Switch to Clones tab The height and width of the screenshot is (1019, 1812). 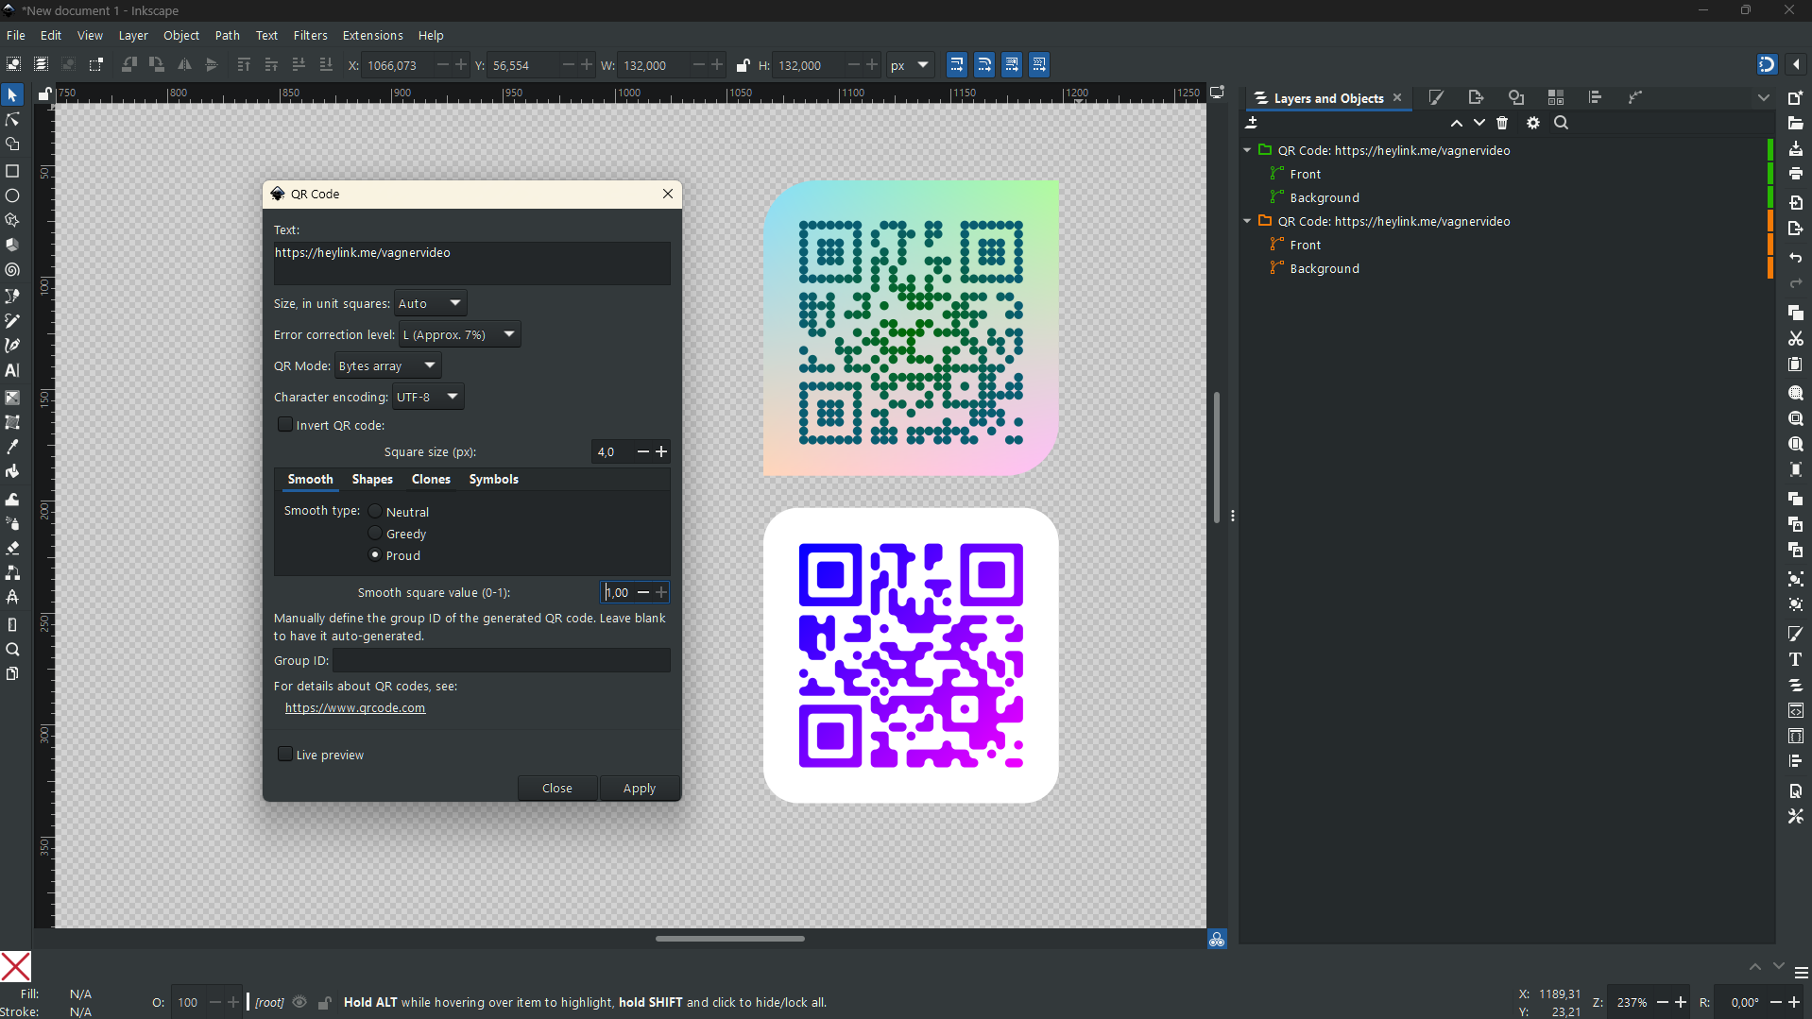point(431,479)
